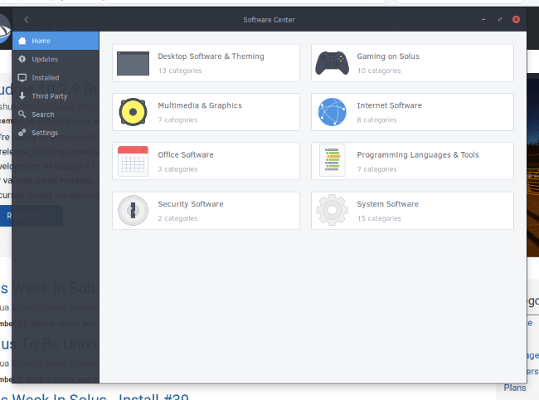Open Software Center Settings
Screen dimensions: 539x400
tap(56, 133)
